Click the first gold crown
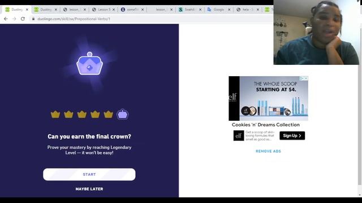Image resolution: width=362 pixels, height=203 pixels. pyautogui.click(x=55, y=114)
